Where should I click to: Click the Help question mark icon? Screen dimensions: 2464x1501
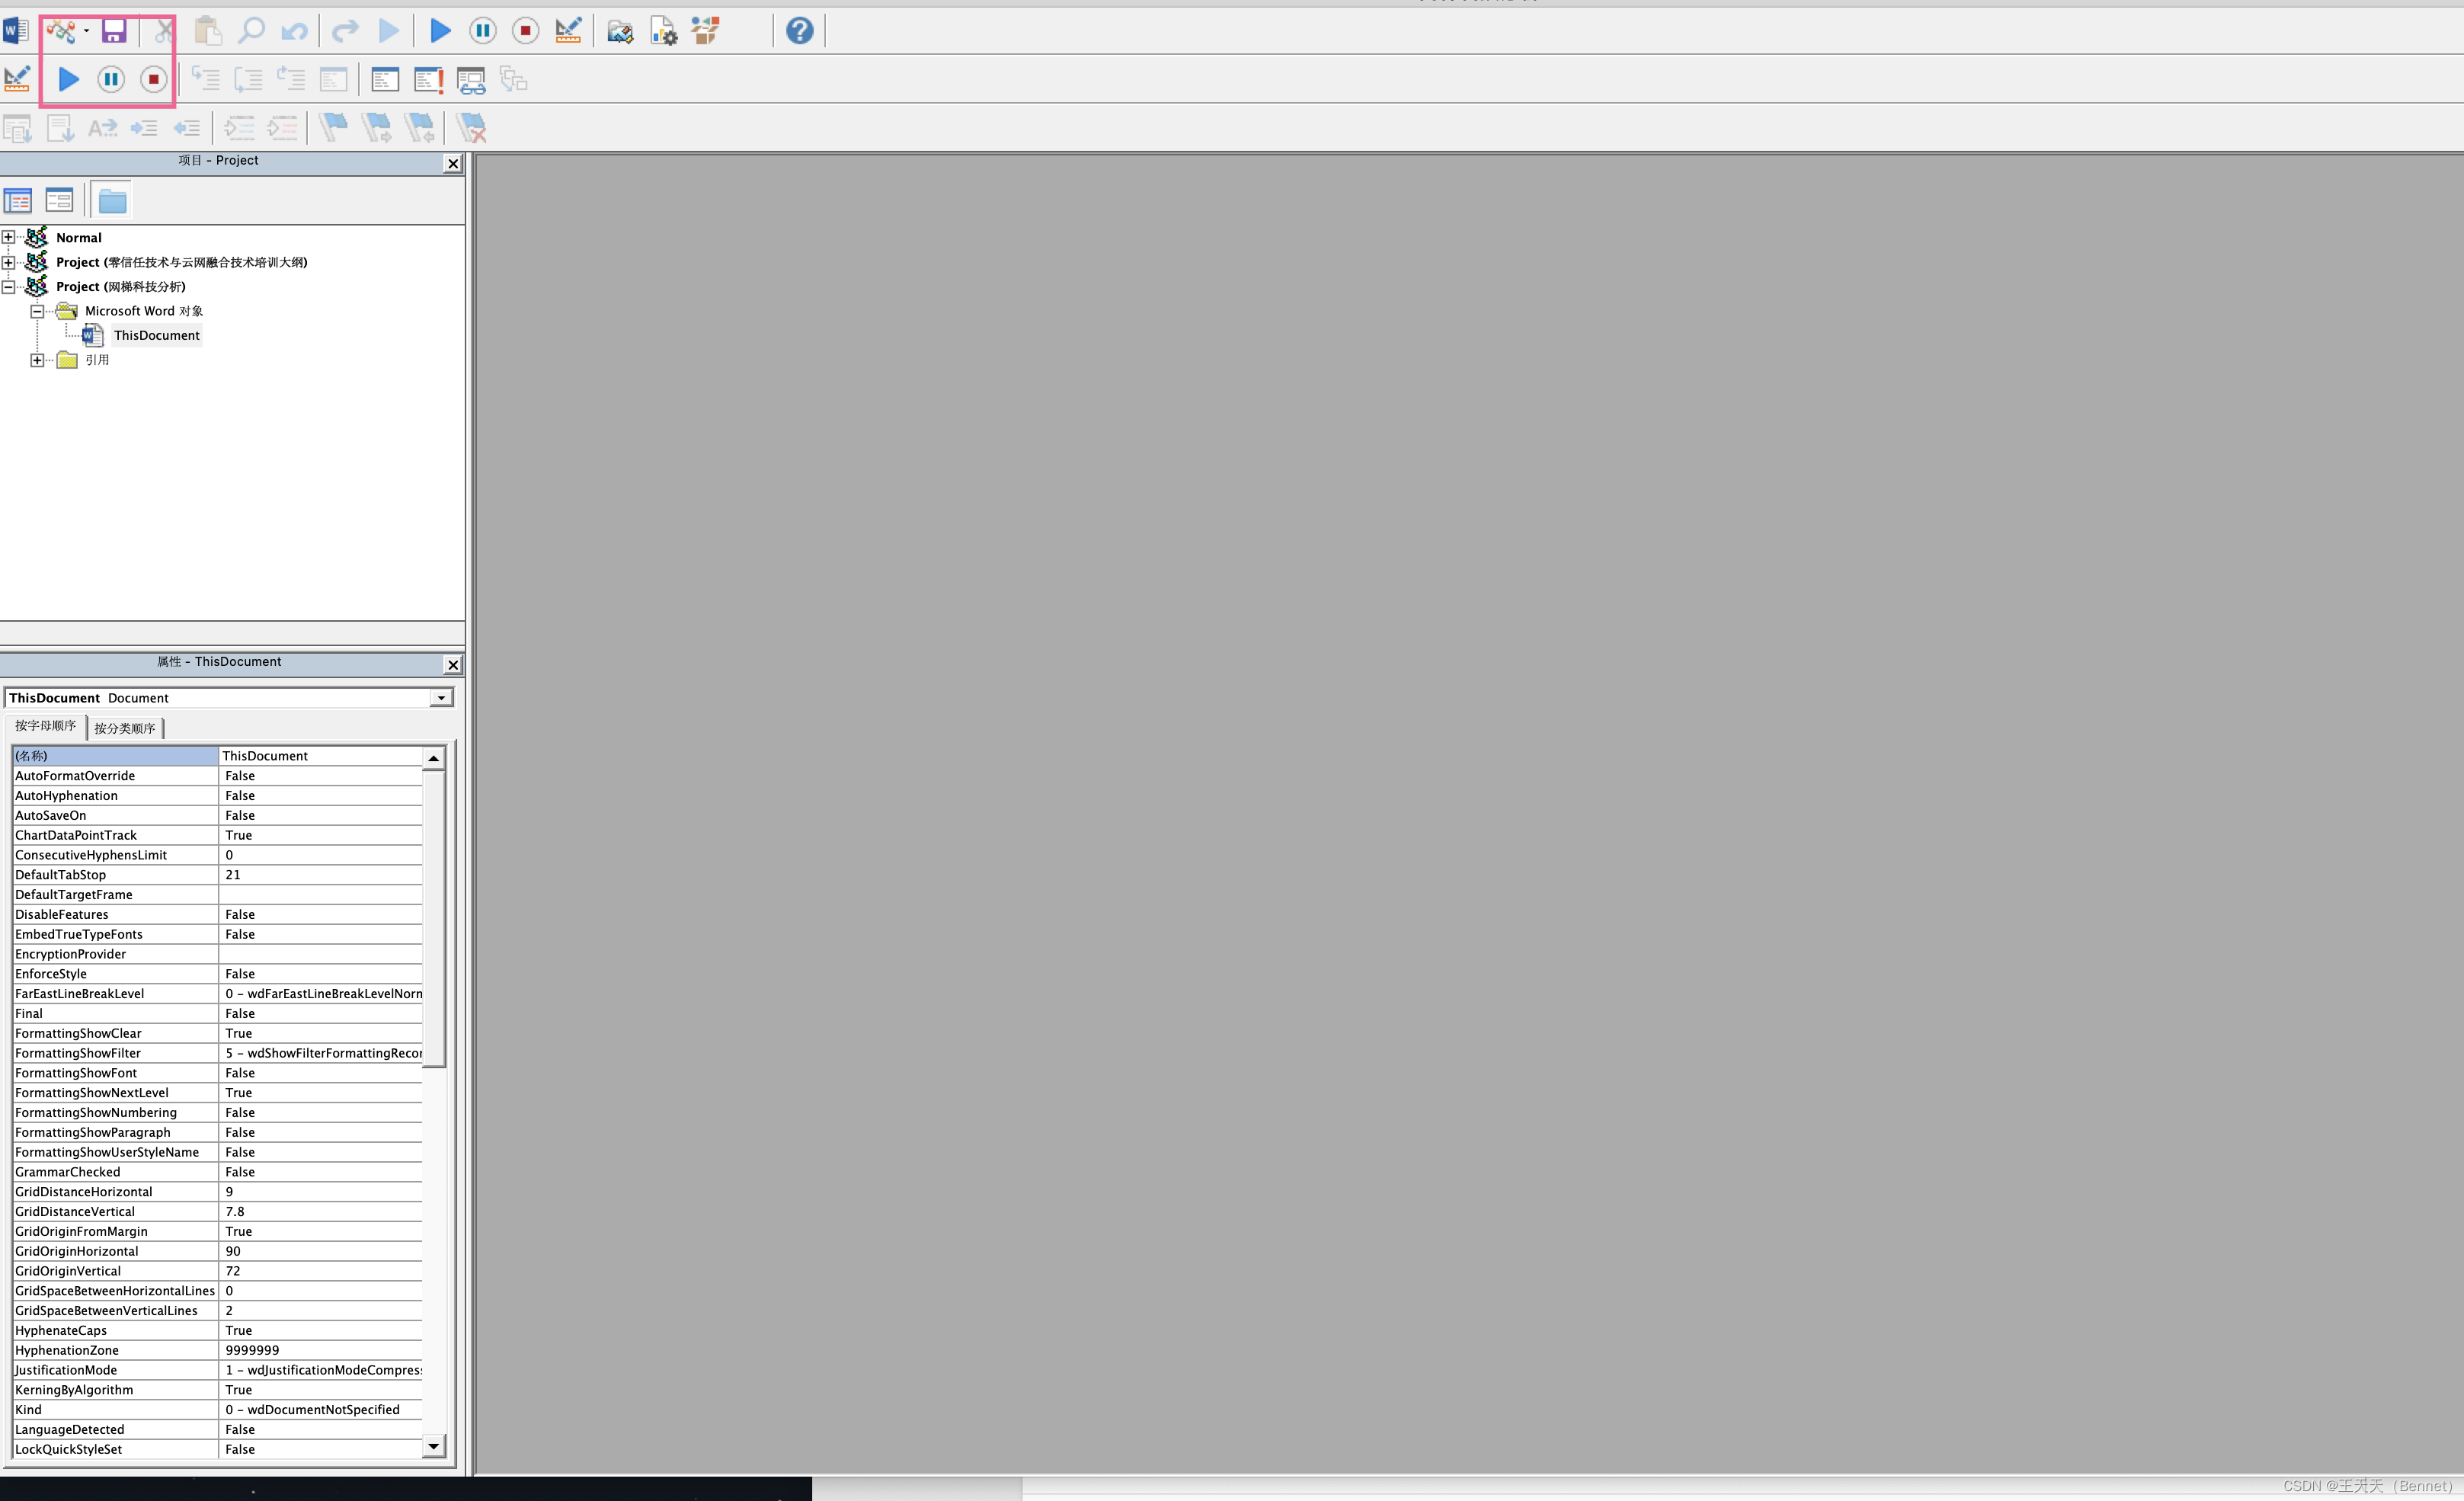click(799, 31)
